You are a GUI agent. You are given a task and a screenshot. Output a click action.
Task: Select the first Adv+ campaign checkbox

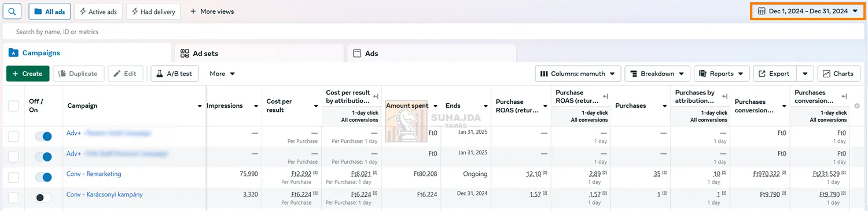point(13,137)
